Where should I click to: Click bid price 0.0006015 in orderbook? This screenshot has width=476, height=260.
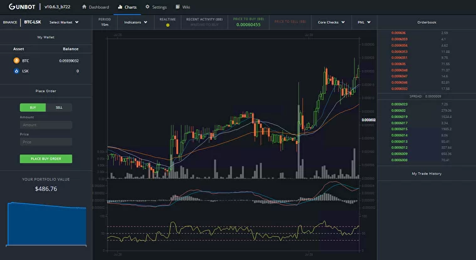click(399, 129)
